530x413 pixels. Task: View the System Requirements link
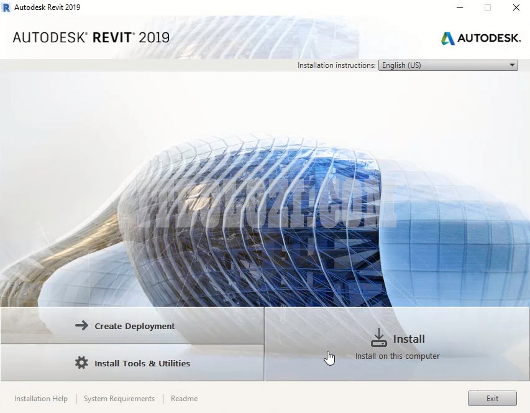[119, 399]
